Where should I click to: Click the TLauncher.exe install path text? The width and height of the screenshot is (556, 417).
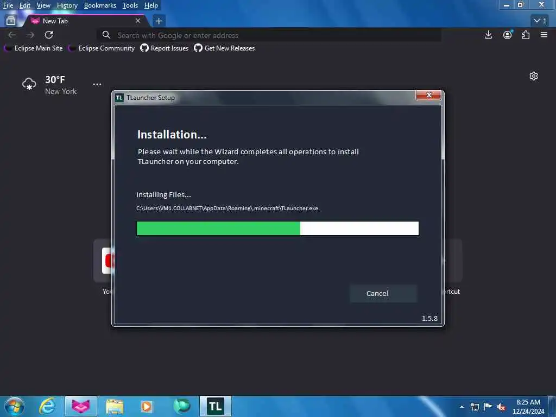coord(227,208)
